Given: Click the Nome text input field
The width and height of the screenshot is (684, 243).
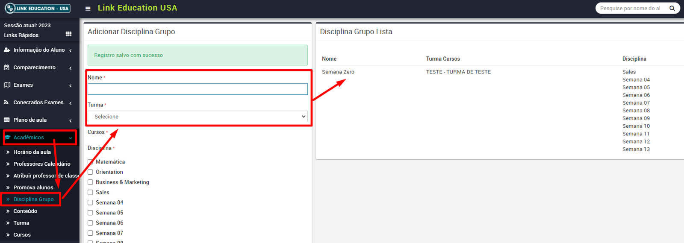Looking at the screenshot, I should [198, 89].
